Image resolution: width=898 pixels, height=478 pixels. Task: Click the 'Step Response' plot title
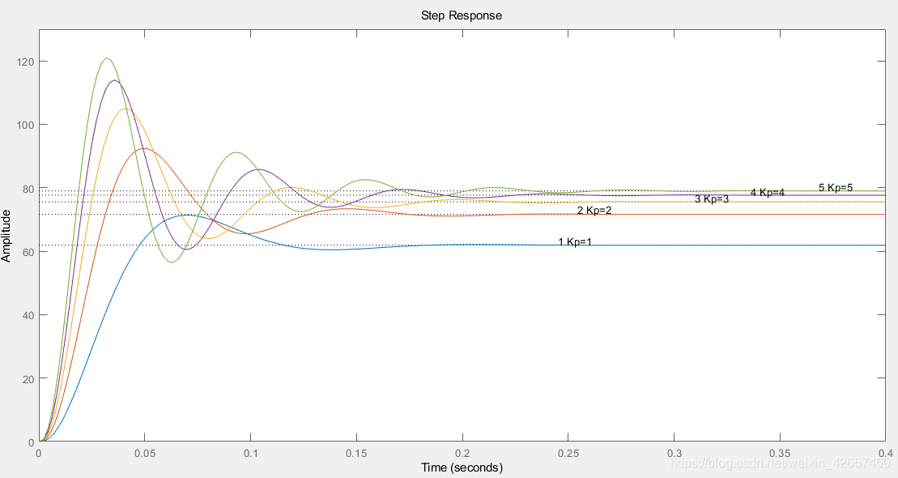click(461, 15)
